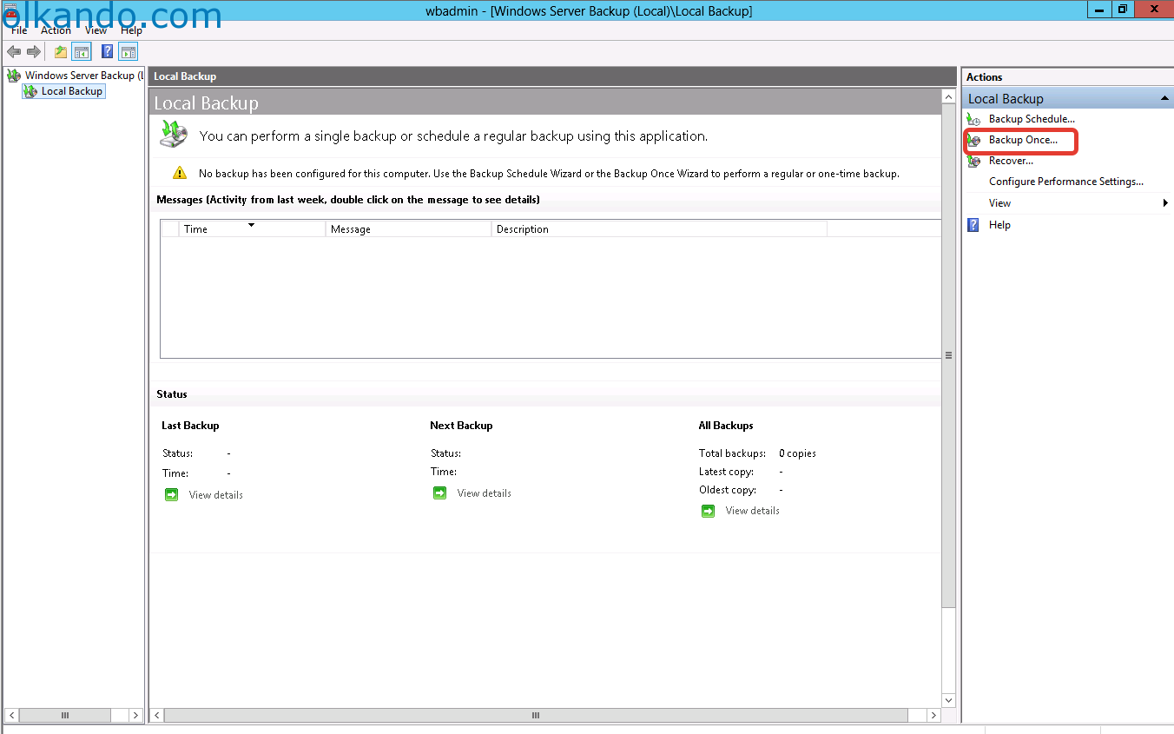This screenshot has height=734, width=1174.
Task: Collapse the Local Backup actions section
Action: [1164, 99]
